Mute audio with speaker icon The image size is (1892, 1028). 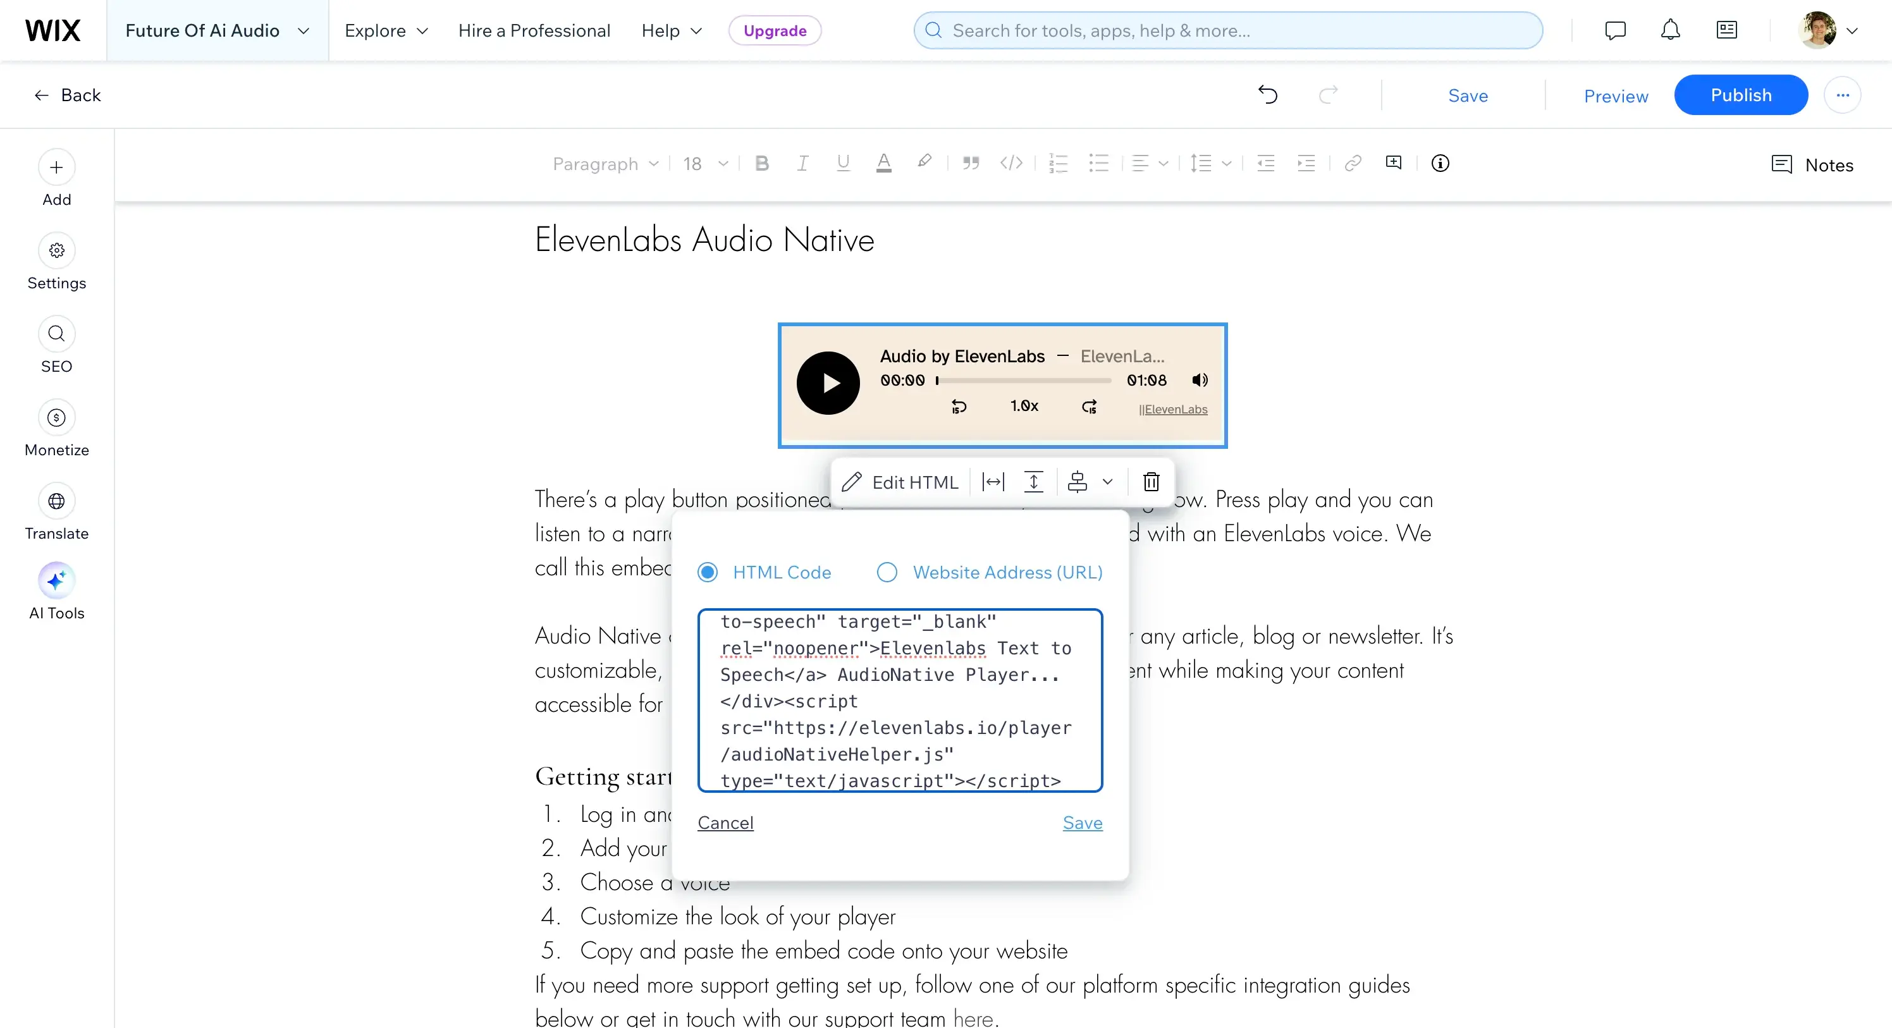click(x=1200, y=381)
